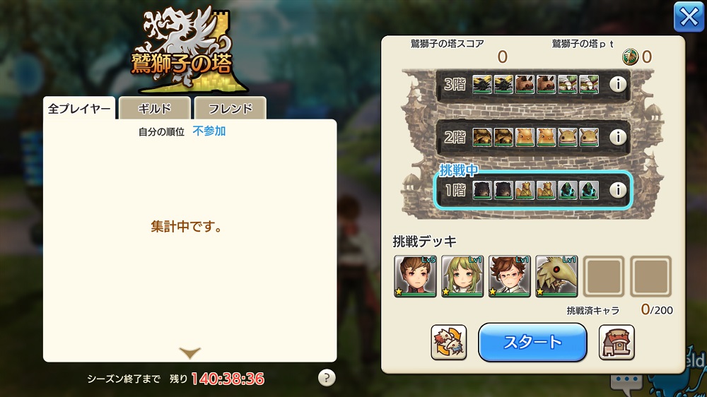Select the green-haired girl deck portrait
Viewport: 707px width, 397px height.
coord(462,276)
